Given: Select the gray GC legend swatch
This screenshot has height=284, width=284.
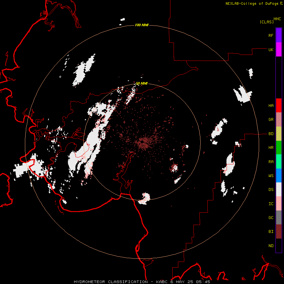Looking at the screenshot, I should click(x=279, y=217).
